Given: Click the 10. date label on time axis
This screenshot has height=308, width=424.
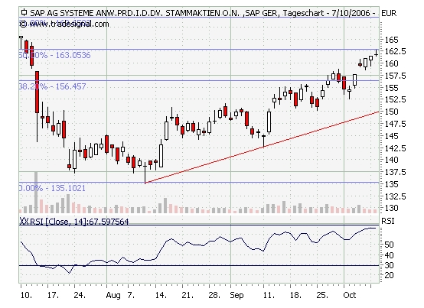Looking at the screenshot, I should [x=26, y=295].
